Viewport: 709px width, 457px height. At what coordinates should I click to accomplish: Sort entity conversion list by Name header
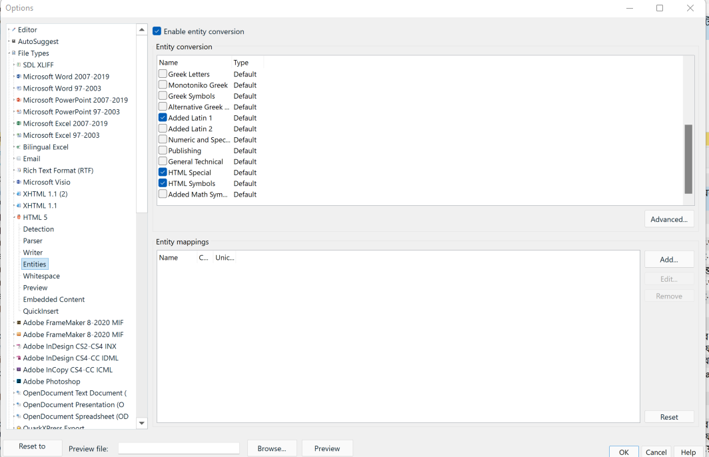(x=194, y=63)
